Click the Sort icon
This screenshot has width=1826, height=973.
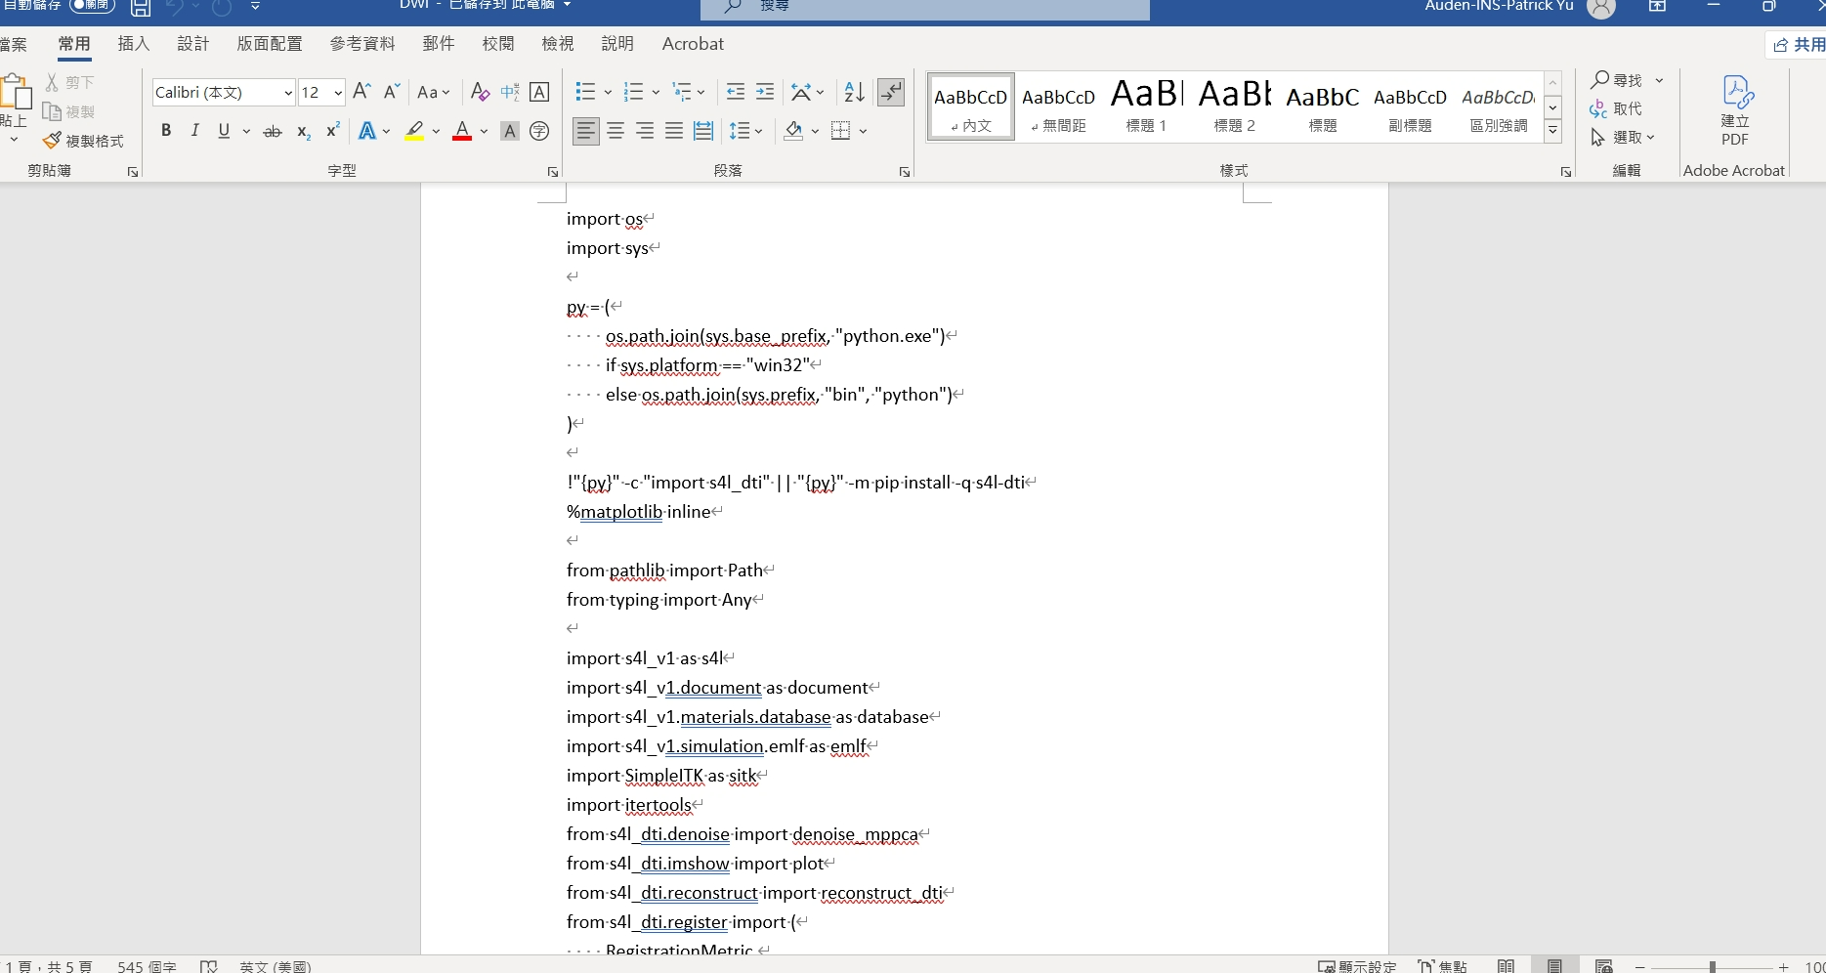click(854, 92)
